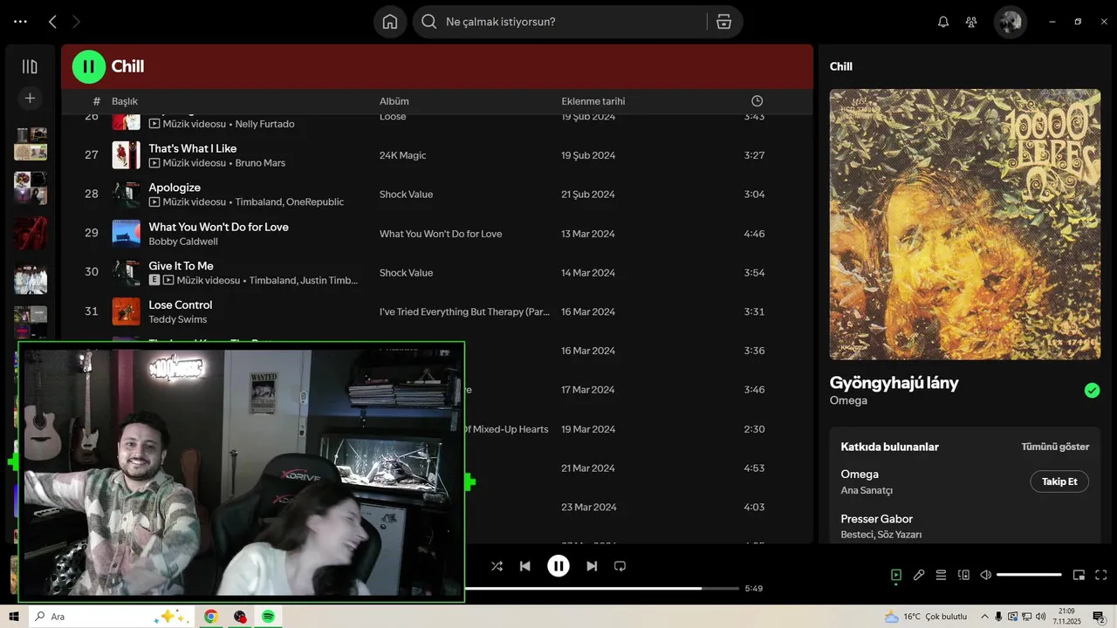
Task: Select What You Won't Do for Love track
Action: pyautogui.click(x=218, y=227)
